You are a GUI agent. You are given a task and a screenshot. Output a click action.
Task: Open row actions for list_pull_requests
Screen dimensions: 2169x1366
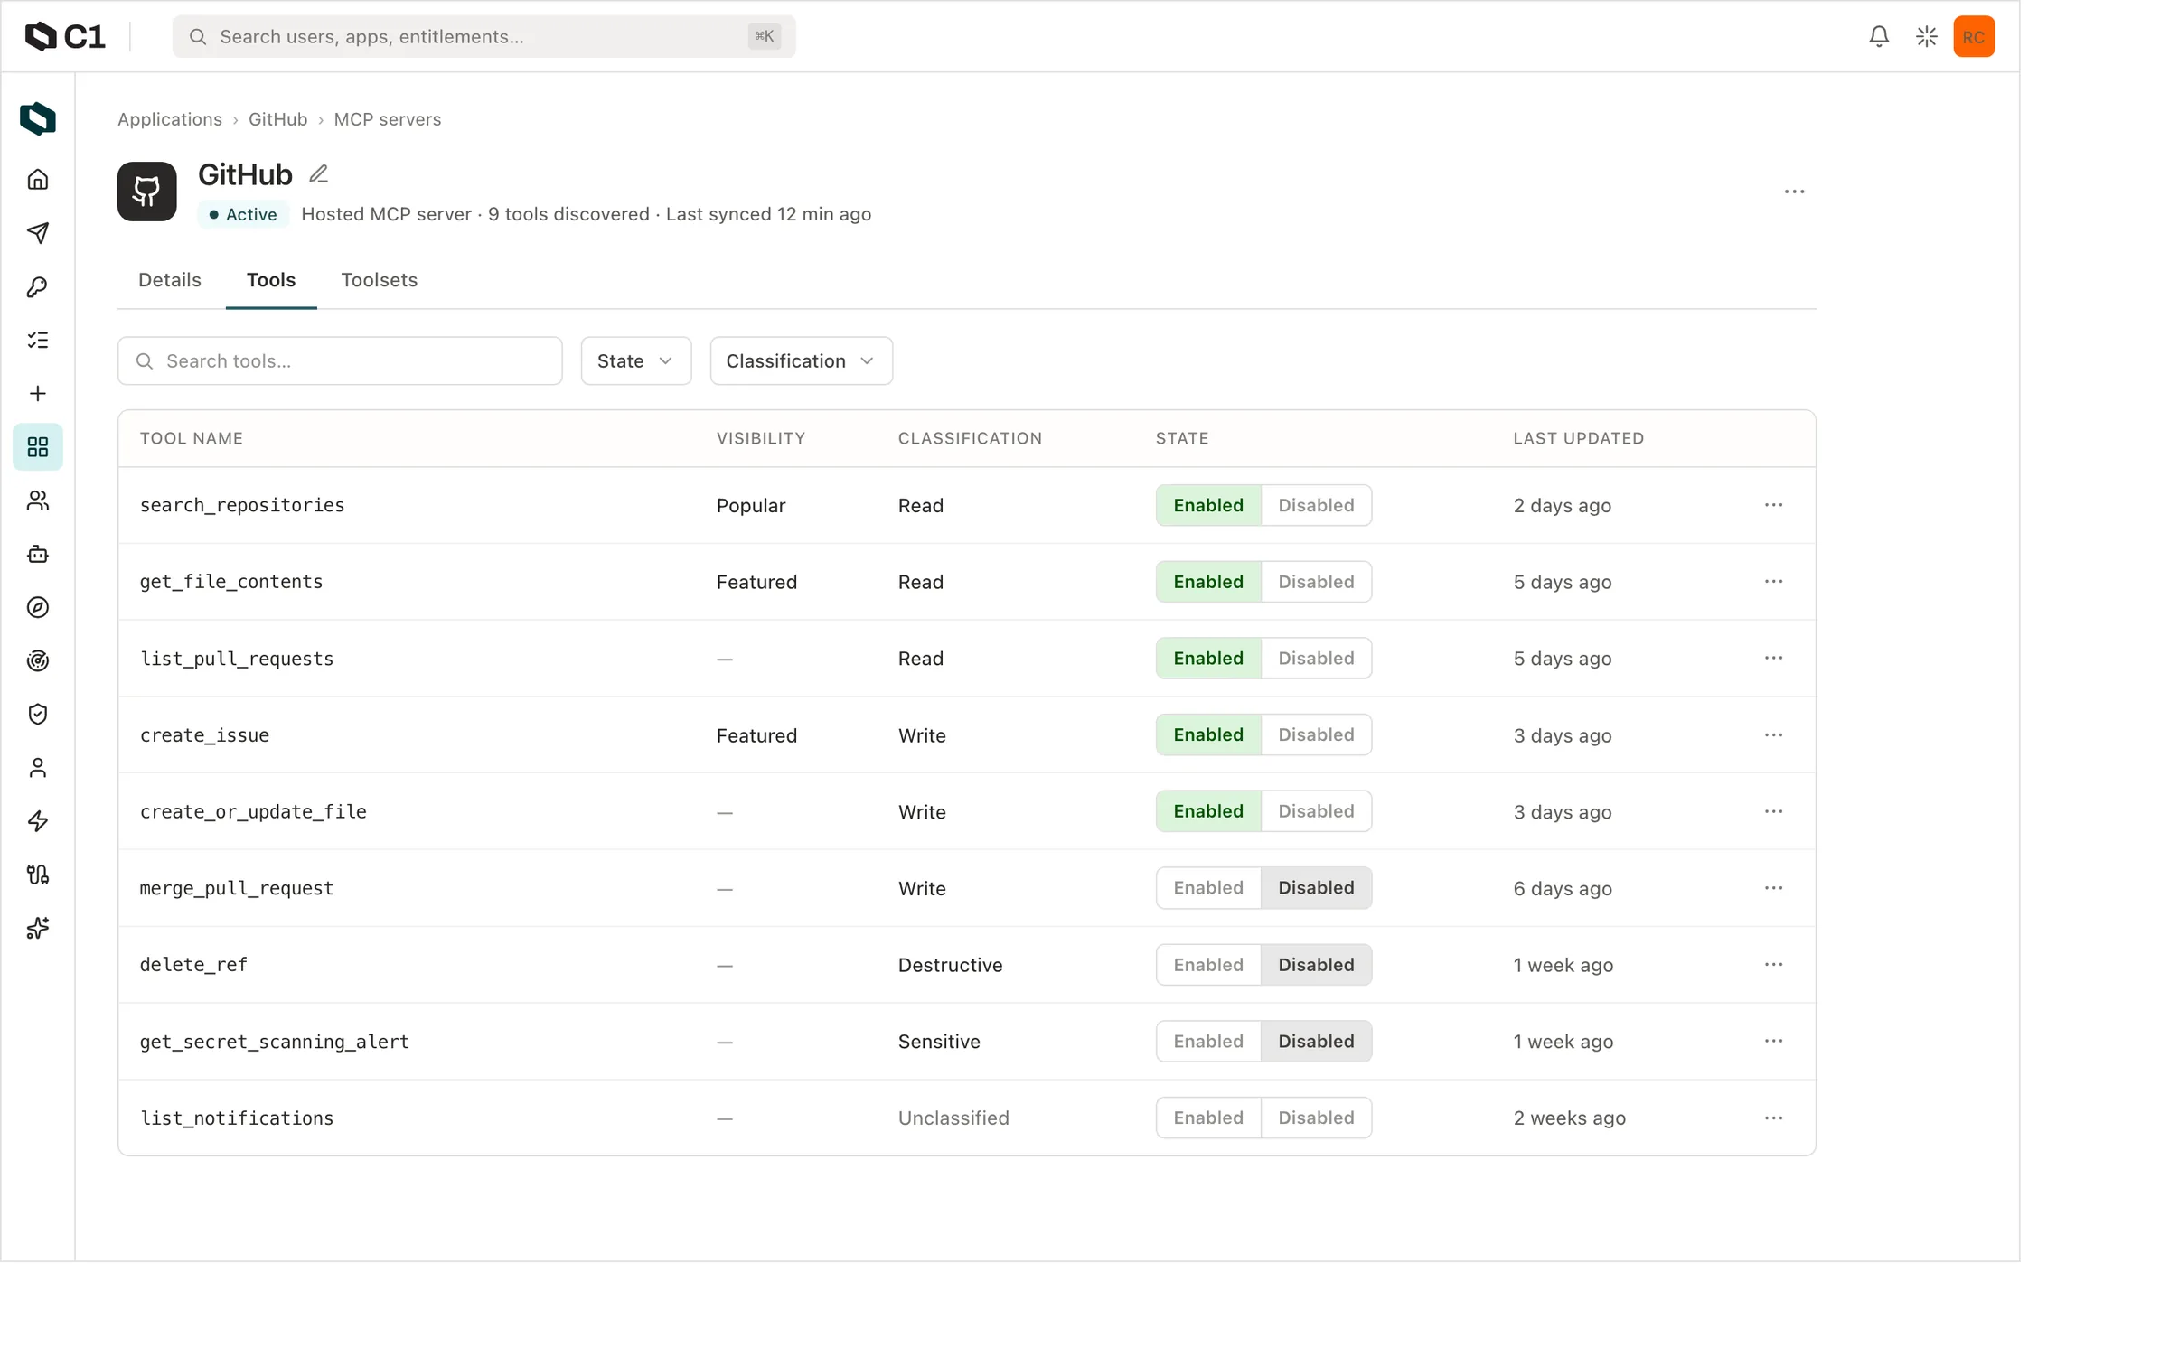click(x=1773, y=658)
